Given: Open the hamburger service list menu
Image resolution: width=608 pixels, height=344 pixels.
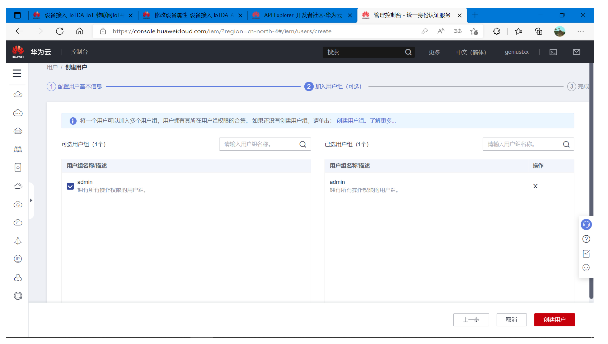Looking at the screenshot, I should (17, 73).
